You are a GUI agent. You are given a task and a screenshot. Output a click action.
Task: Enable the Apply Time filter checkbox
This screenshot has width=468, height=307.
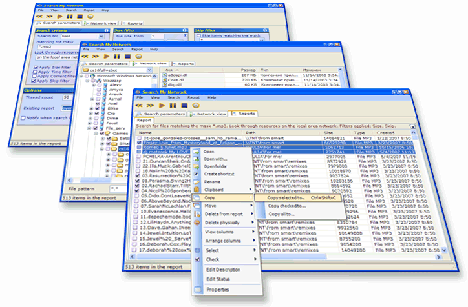pos(36,71)
